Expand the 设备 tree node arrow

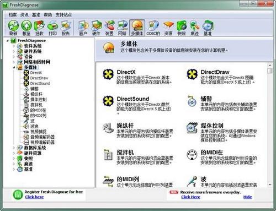pyautogui.click(x=14, y=57)
